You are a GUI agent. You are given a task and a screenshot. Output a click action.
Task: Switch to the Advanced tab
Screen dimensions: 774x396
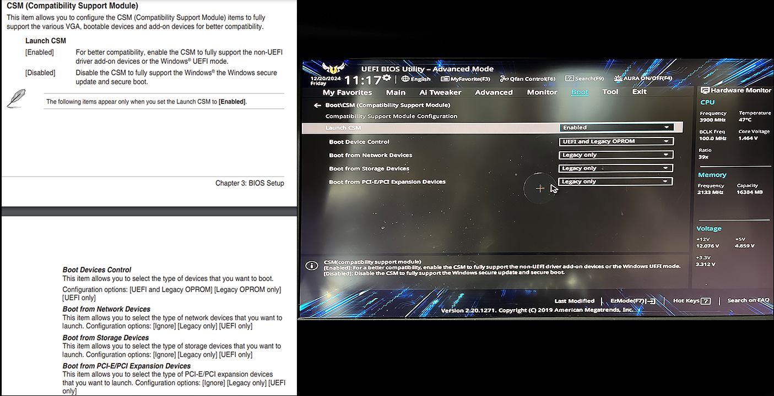(494, 92)
